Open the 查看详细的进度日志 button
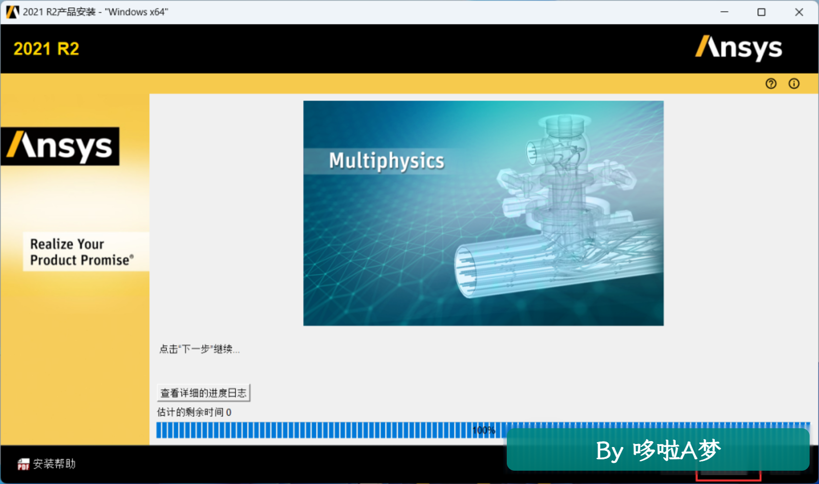The image size is (819, 484). click(204, 393)
